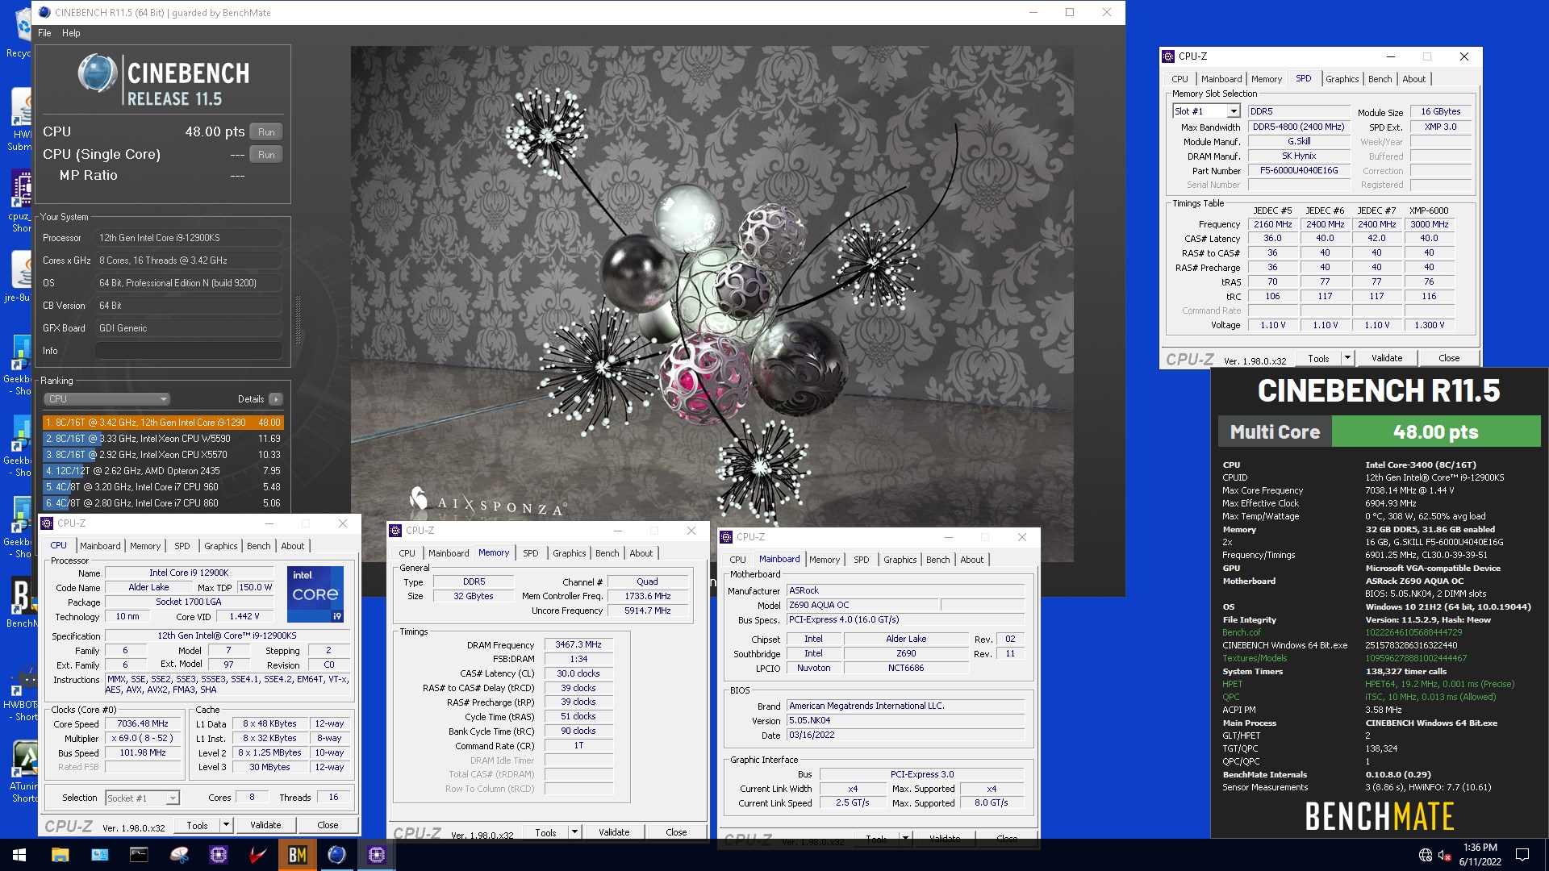Expand the Tools arrow in the Processor CPU-Z window
Screen dimensions: 1549x871
pos(226,825)
